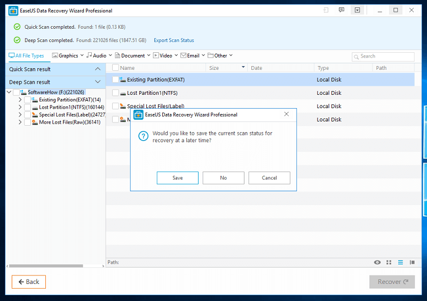Check Special Lost Files(Label) row checkbox in list
Image resolution: width=427 pixels, height=301 pixels.
tap(115, 106)
